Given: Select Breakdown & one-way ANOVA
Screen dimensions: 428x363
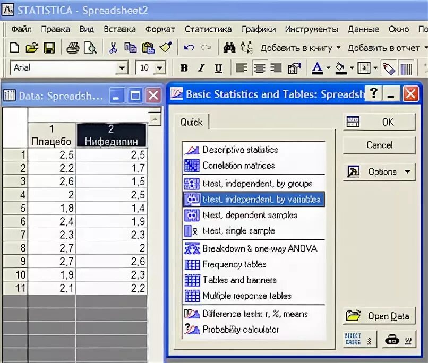Looking at the screenshot, I should [254, 249].
